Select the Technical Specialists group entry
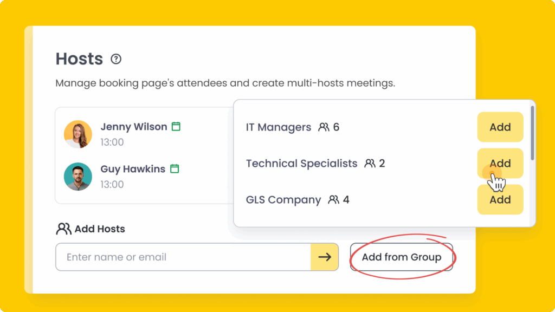The width and height of the screenshot is (555, 312). click(301, 164)
